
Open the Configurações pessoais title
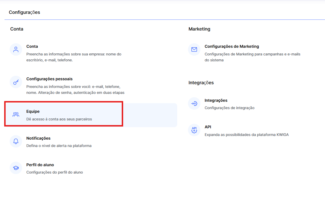coord(49,79)
